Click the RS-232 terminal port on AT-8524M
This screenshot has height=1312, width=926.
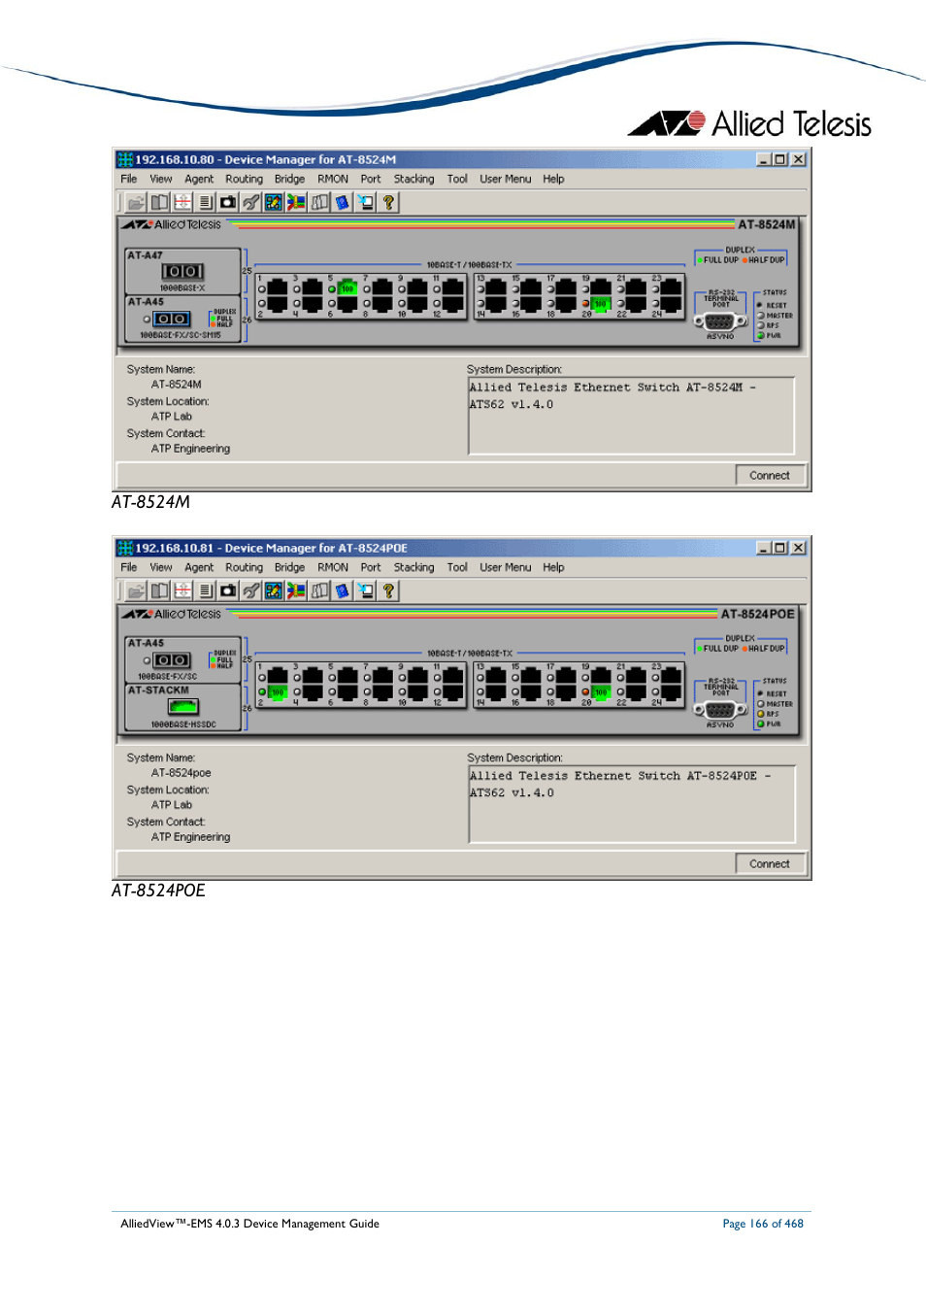[x=719, y=321]
